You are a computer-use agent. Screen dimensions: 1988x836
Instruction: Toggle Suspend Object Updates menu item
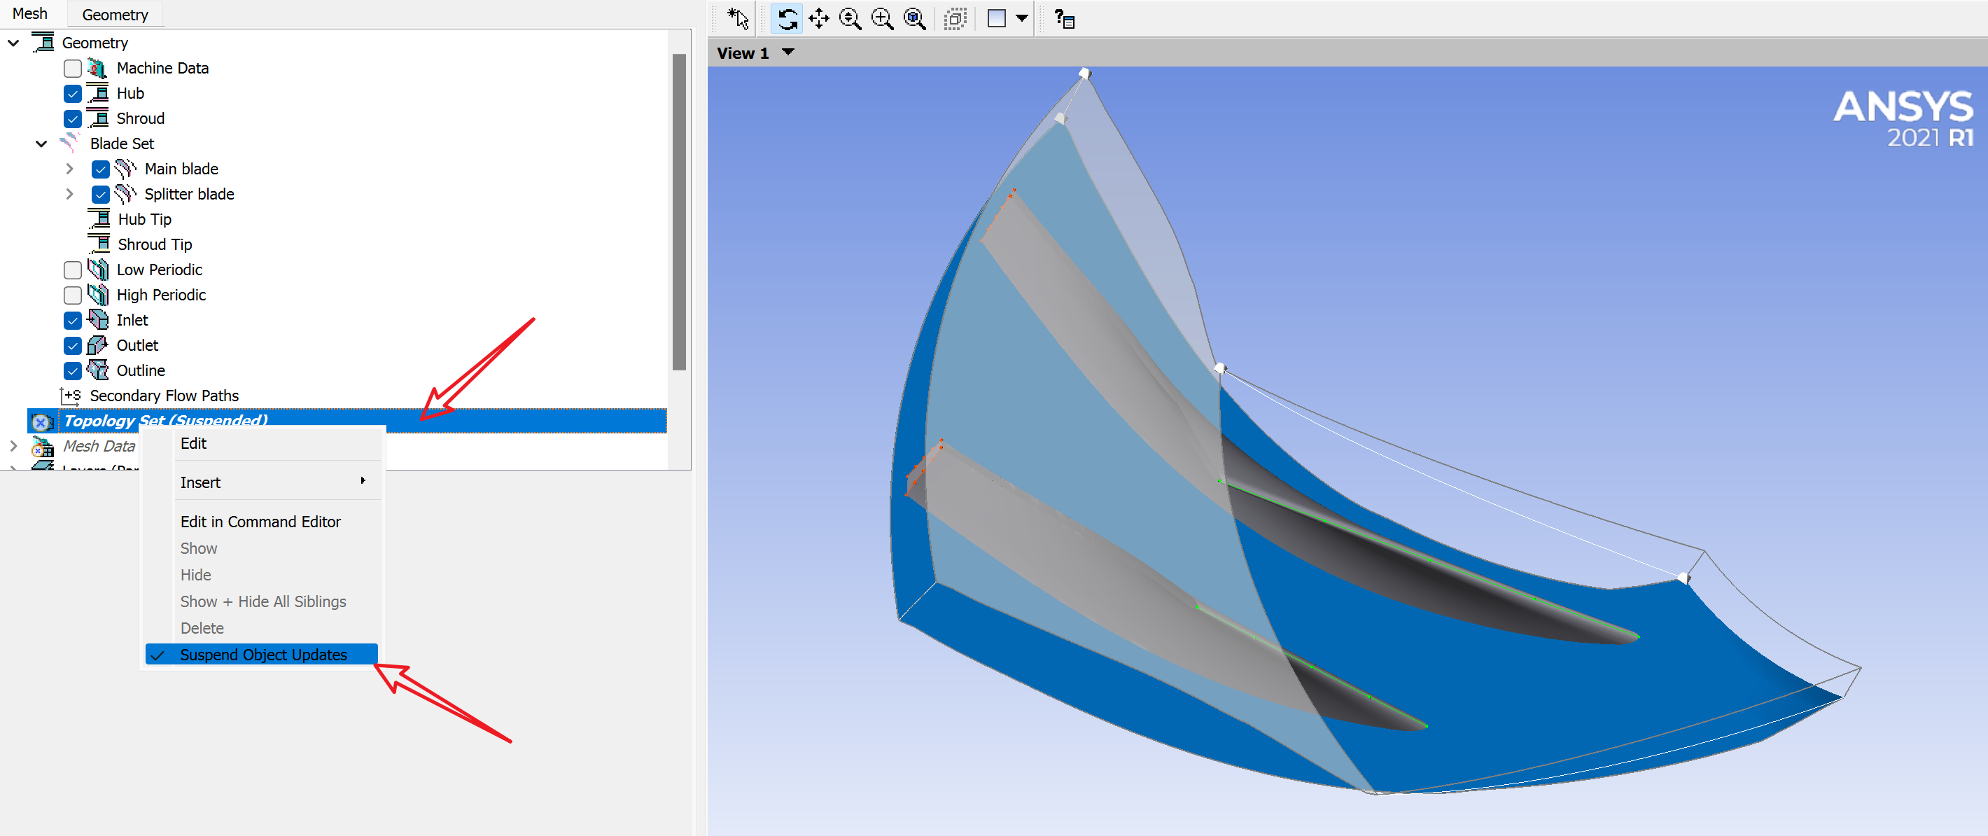click(x=262, y=655)
